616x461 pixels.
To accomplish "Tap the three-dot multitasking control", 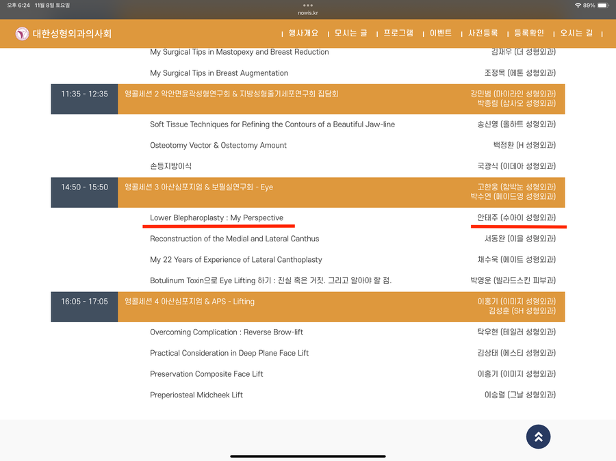I will pos(308,5).
